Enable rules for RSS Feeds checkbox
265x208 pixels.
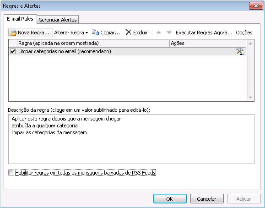point(11,173)
